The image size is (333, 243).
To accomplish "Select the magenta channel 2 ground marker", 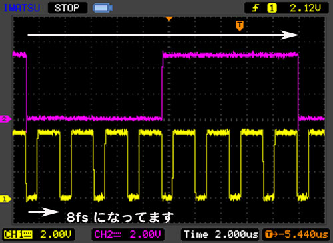I will point(5,119).
